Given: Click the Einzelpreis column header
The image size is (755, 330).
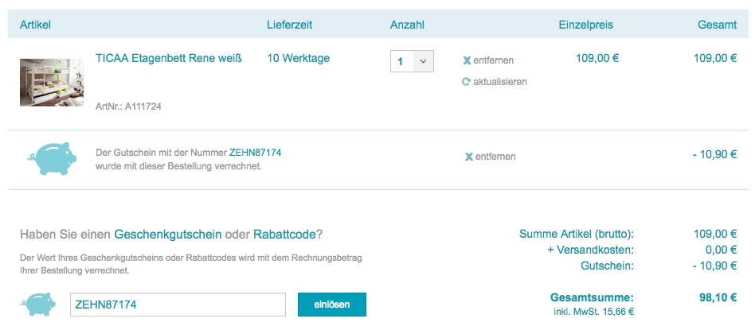Looking at the screenshot, I should (x=585, y=25).
